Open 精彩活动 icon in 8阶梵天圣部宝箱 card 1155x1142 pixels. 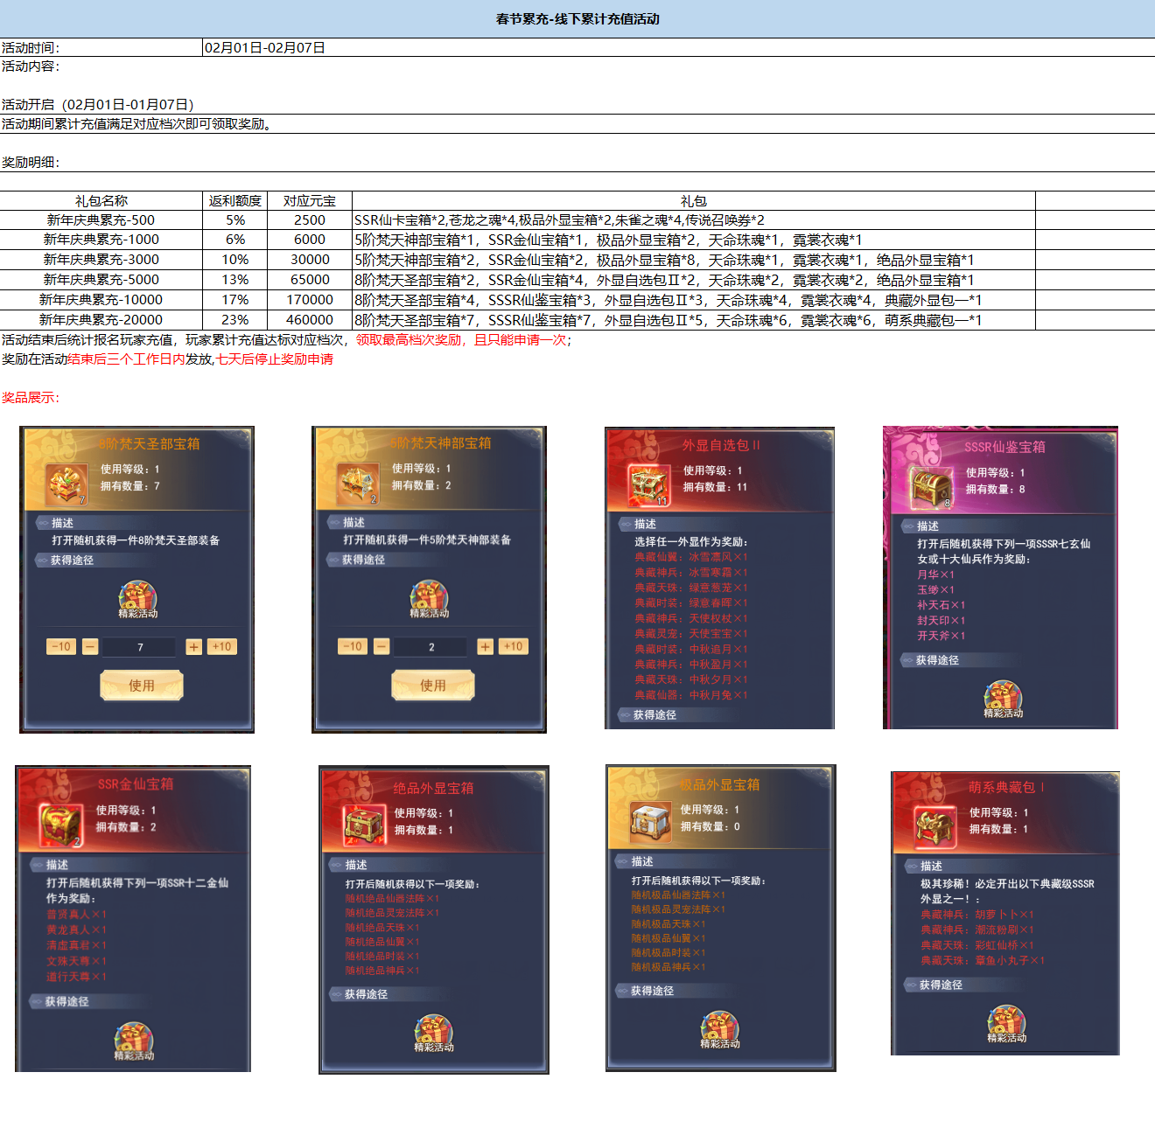click(138, 600)
